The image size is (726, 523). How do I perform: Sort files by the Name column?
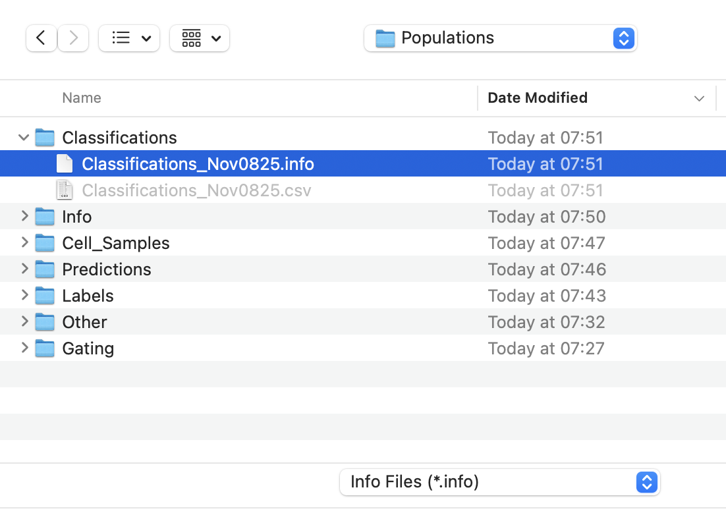pos(81,97)
